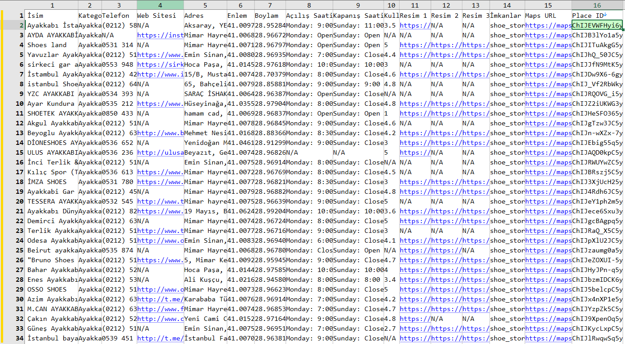Screen dimensions: 625x344
Task: Select column 14 number header
Action: point(507,5)
